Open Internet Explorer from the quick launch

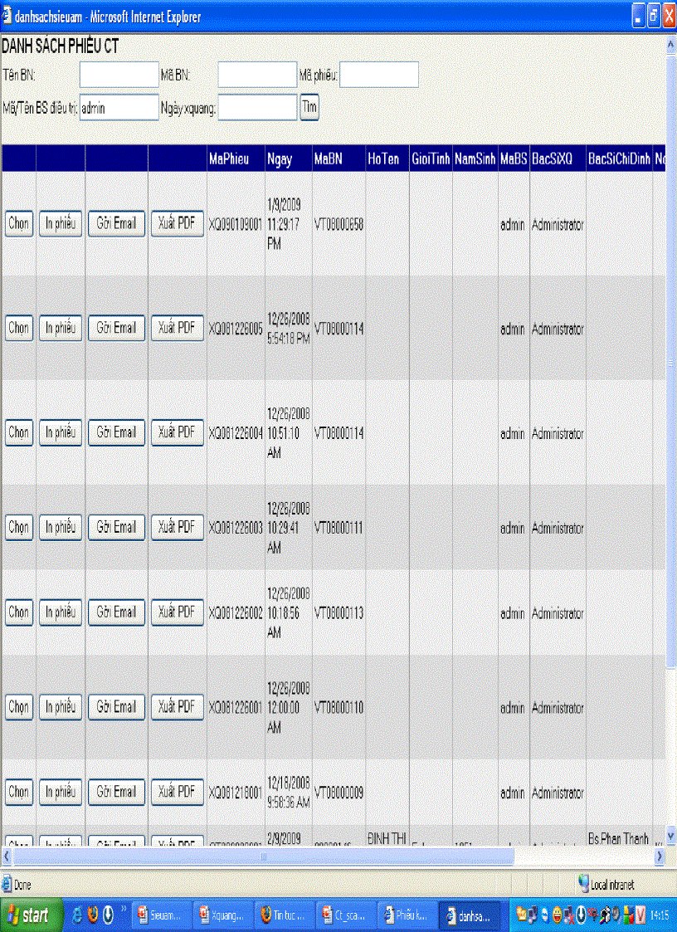78,915
